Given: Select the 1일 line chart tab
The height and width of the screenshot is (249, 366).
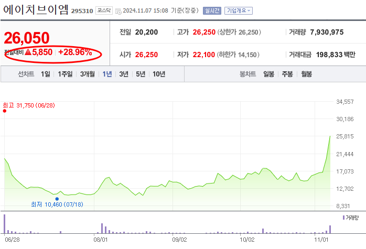Looking at the screenshot, I should (x=46, y=74).
